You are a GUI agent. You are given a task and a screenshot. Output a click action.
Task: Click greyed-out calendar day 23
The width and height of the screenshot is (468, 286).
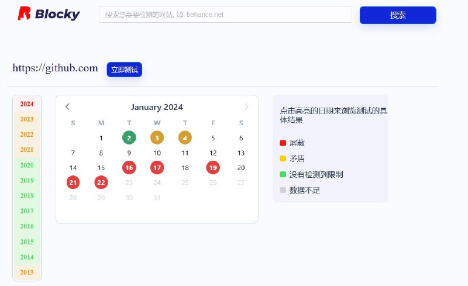(129, 182)
